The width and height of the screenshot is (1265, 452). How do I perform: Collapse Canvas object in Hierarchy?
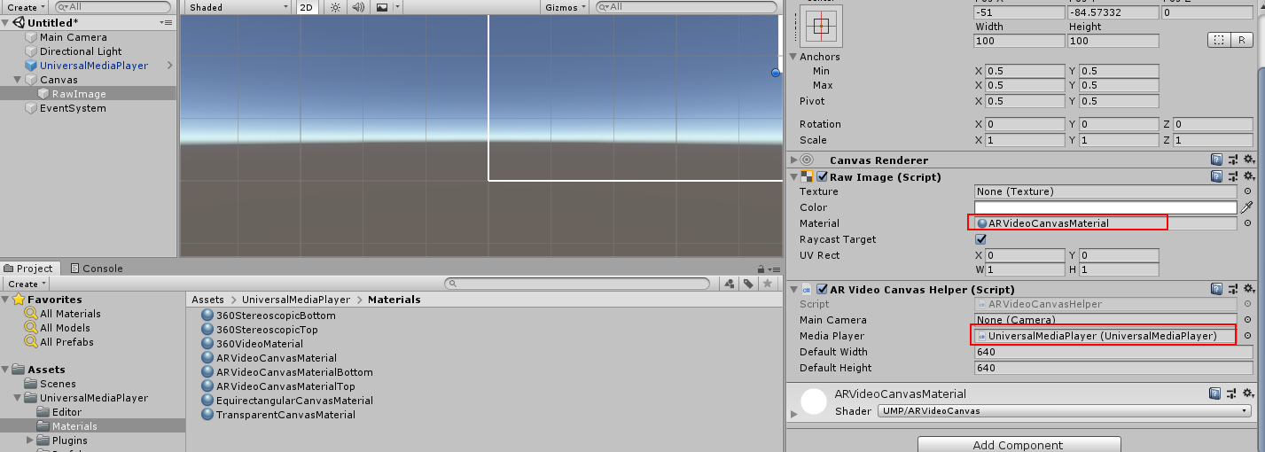[x=18, y=80]
